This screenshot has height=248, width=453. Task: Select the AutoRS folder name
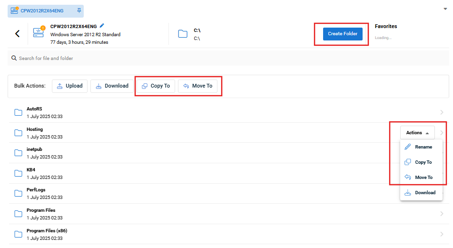(x=34, y=109)
